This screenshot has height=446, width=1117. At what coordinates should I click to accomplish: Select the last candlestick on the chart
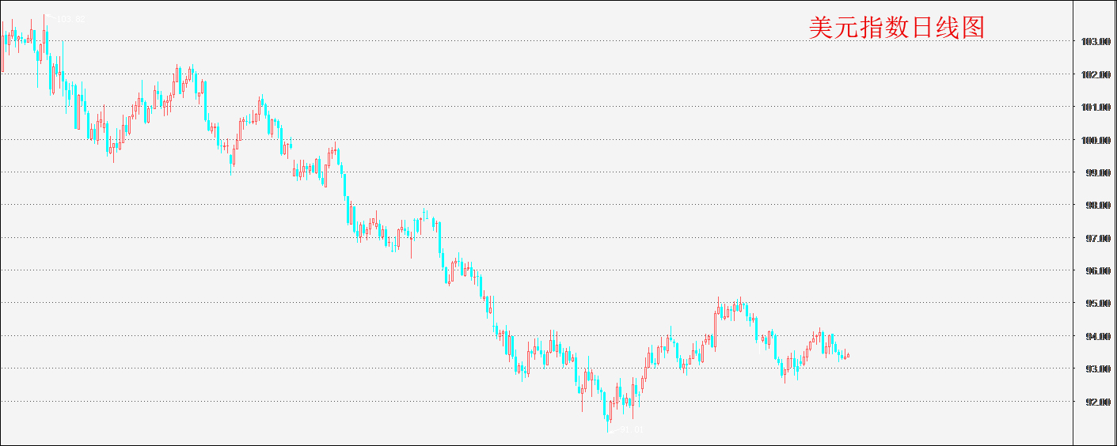coord(848,355)
